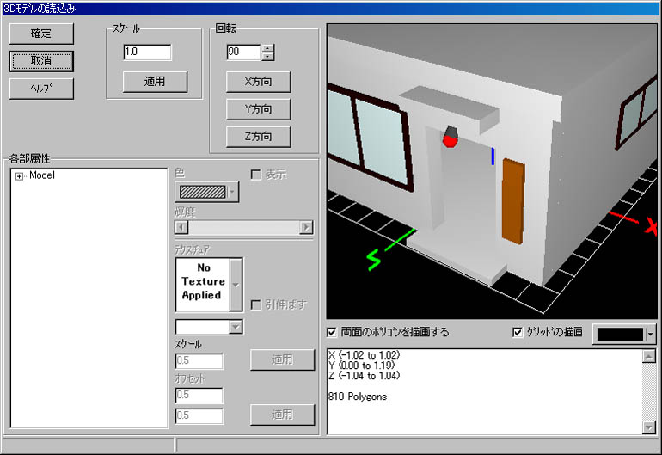Click the brightness slider left arrow

181,227
